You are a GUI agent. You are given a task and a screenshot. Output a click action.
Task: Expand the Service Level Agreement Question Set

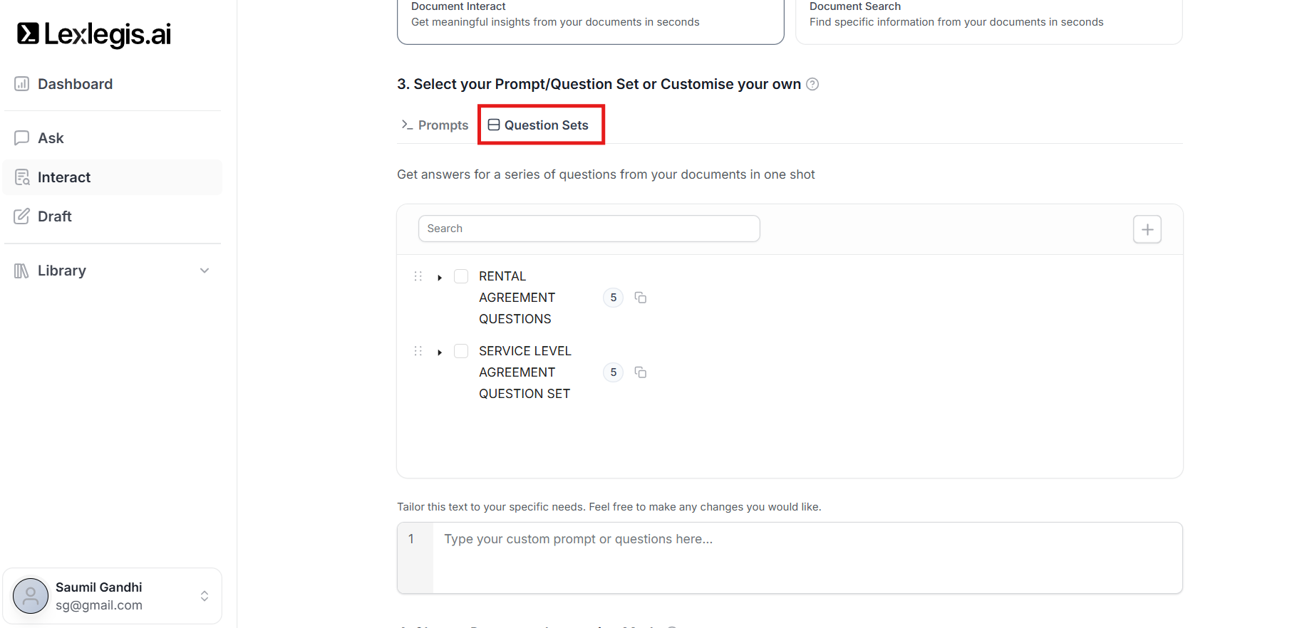[440, 352]
